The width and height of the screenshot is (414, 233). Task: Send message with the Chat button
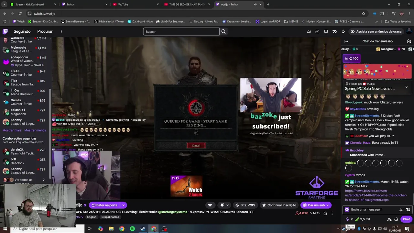point(406,219)
